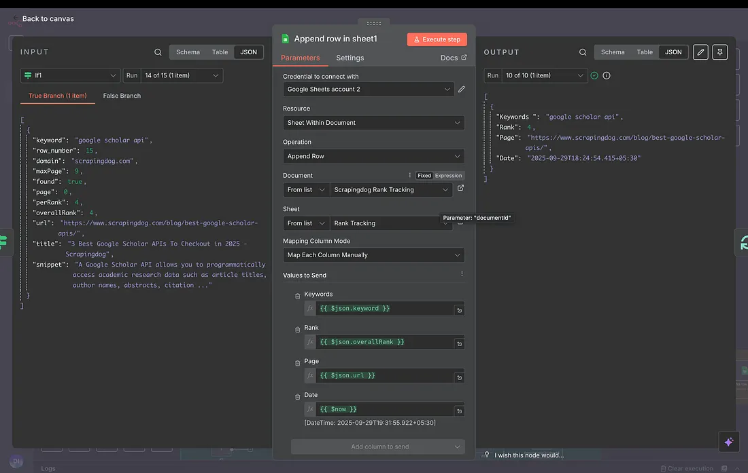Image resolution: width=748 pixels, height=473 pixels.
Task: Select the False Branch tab
Action: click(122, 96)
